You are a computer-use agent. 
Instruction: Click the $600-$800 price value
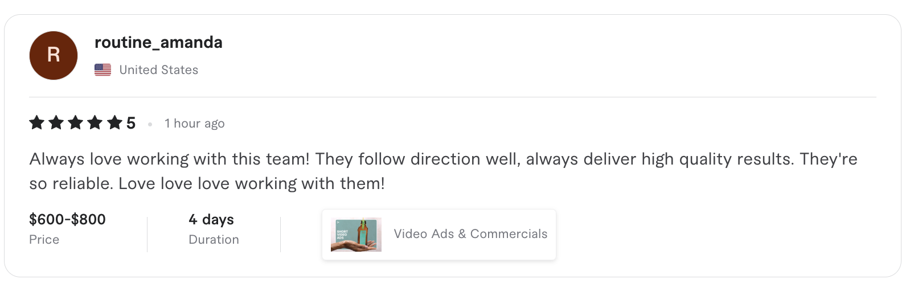(67, 219)
